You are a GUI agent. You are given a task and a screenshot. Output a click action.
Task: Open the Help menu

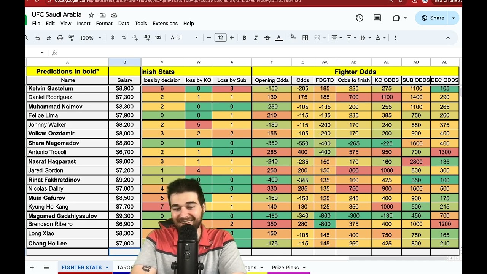189,24
